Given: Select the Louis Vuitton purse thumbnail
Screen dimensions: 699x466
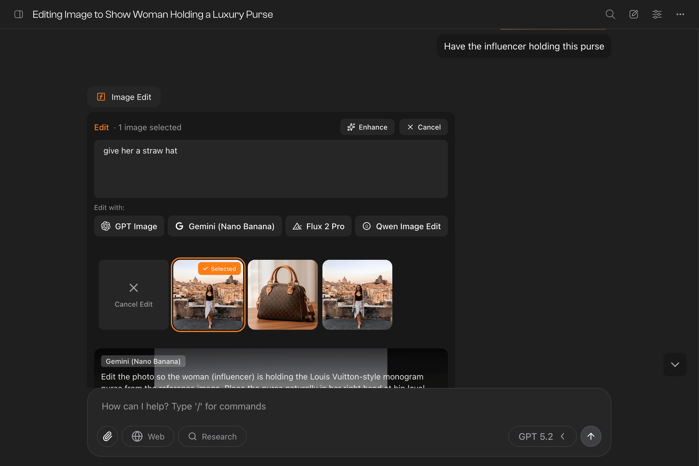Looking at the screenshot, I should [282, 295].
